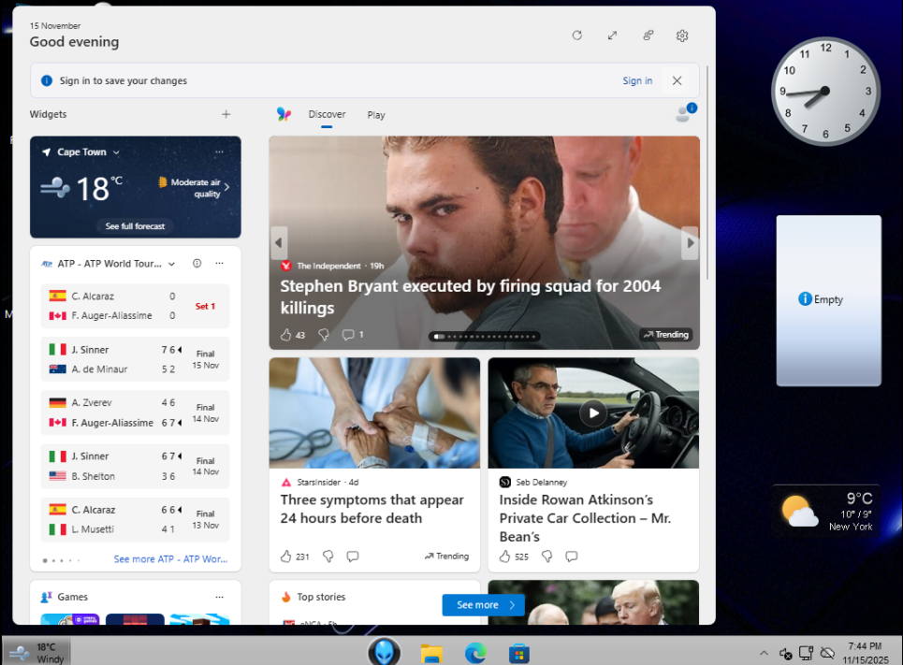Click the muted volume tray icon
The height and width of the screenshot is (665, 903).
click(785, 653)
